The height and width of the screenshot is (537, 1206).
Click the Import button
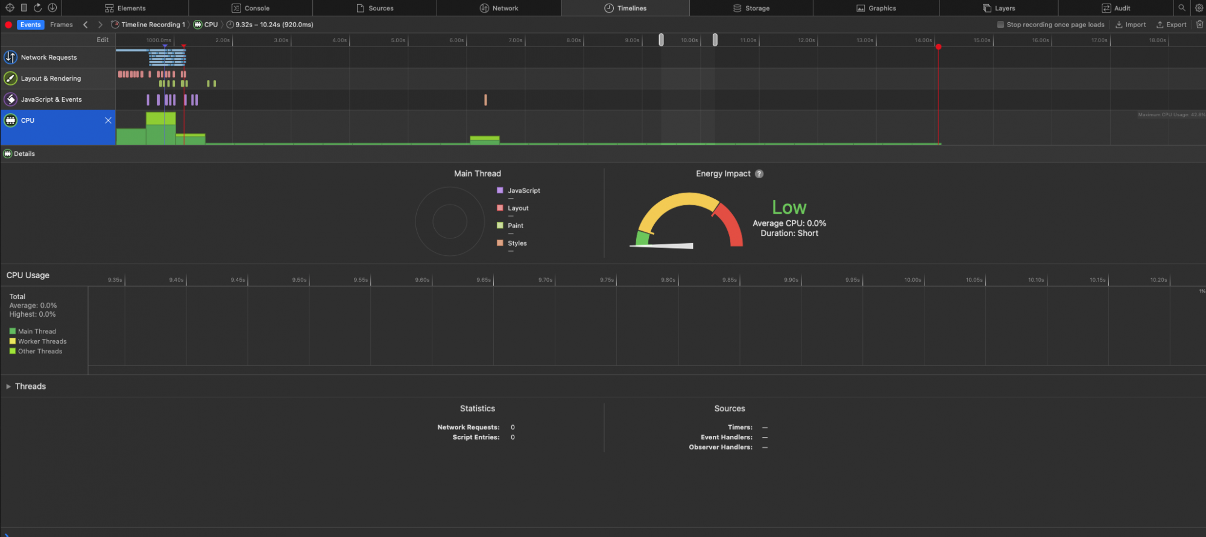(x=1131, y=25)
